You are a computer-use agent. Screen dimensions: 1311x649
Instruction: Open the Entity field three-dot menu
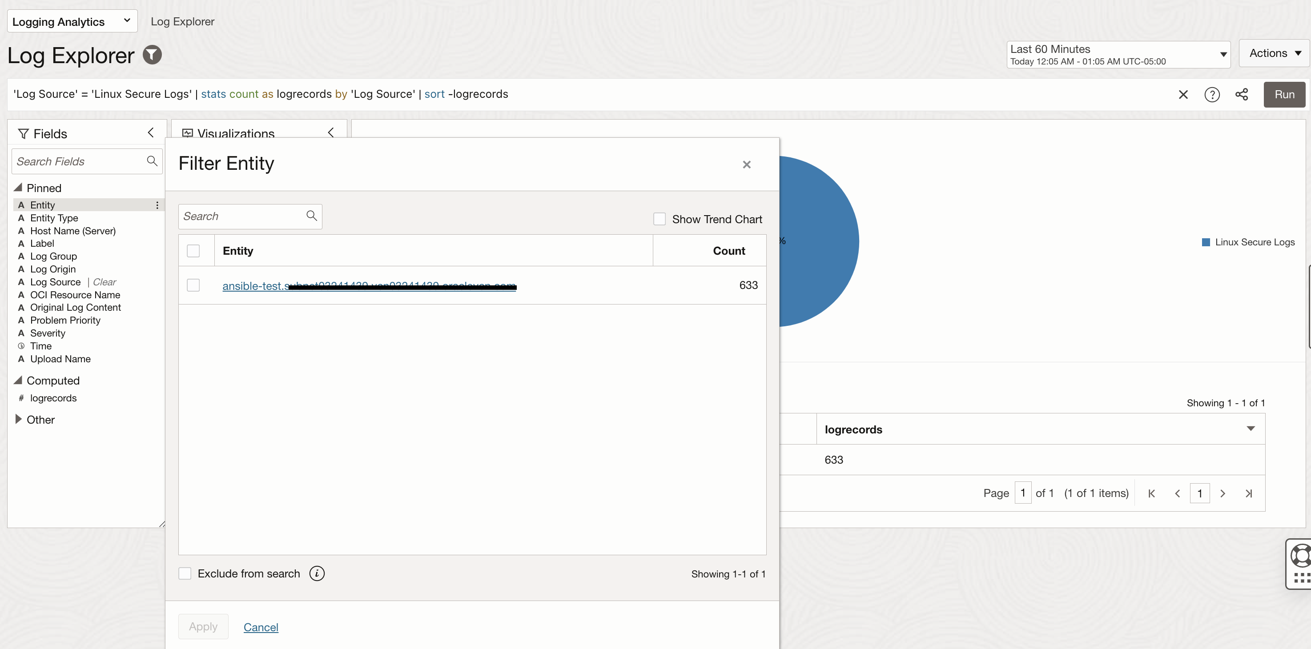(157, 205)
